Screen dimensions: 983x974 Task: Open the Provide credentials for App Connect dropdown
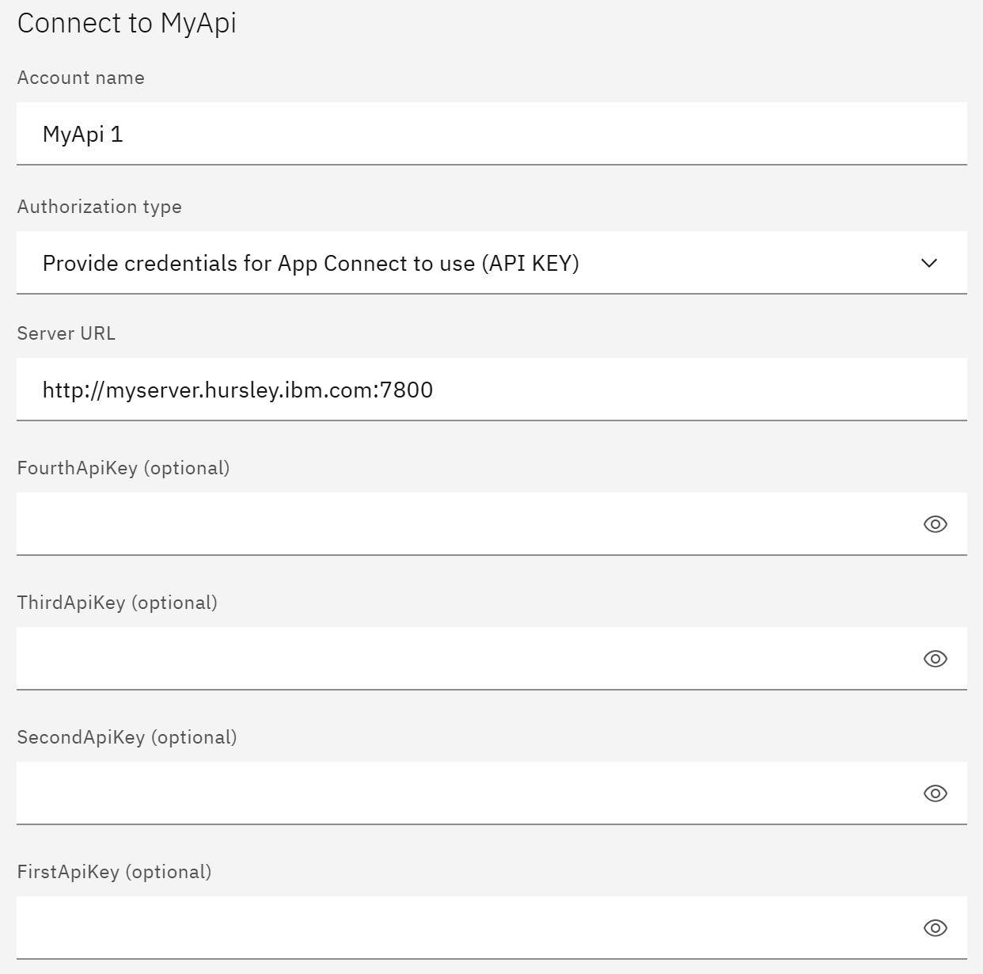coord(491,263)
